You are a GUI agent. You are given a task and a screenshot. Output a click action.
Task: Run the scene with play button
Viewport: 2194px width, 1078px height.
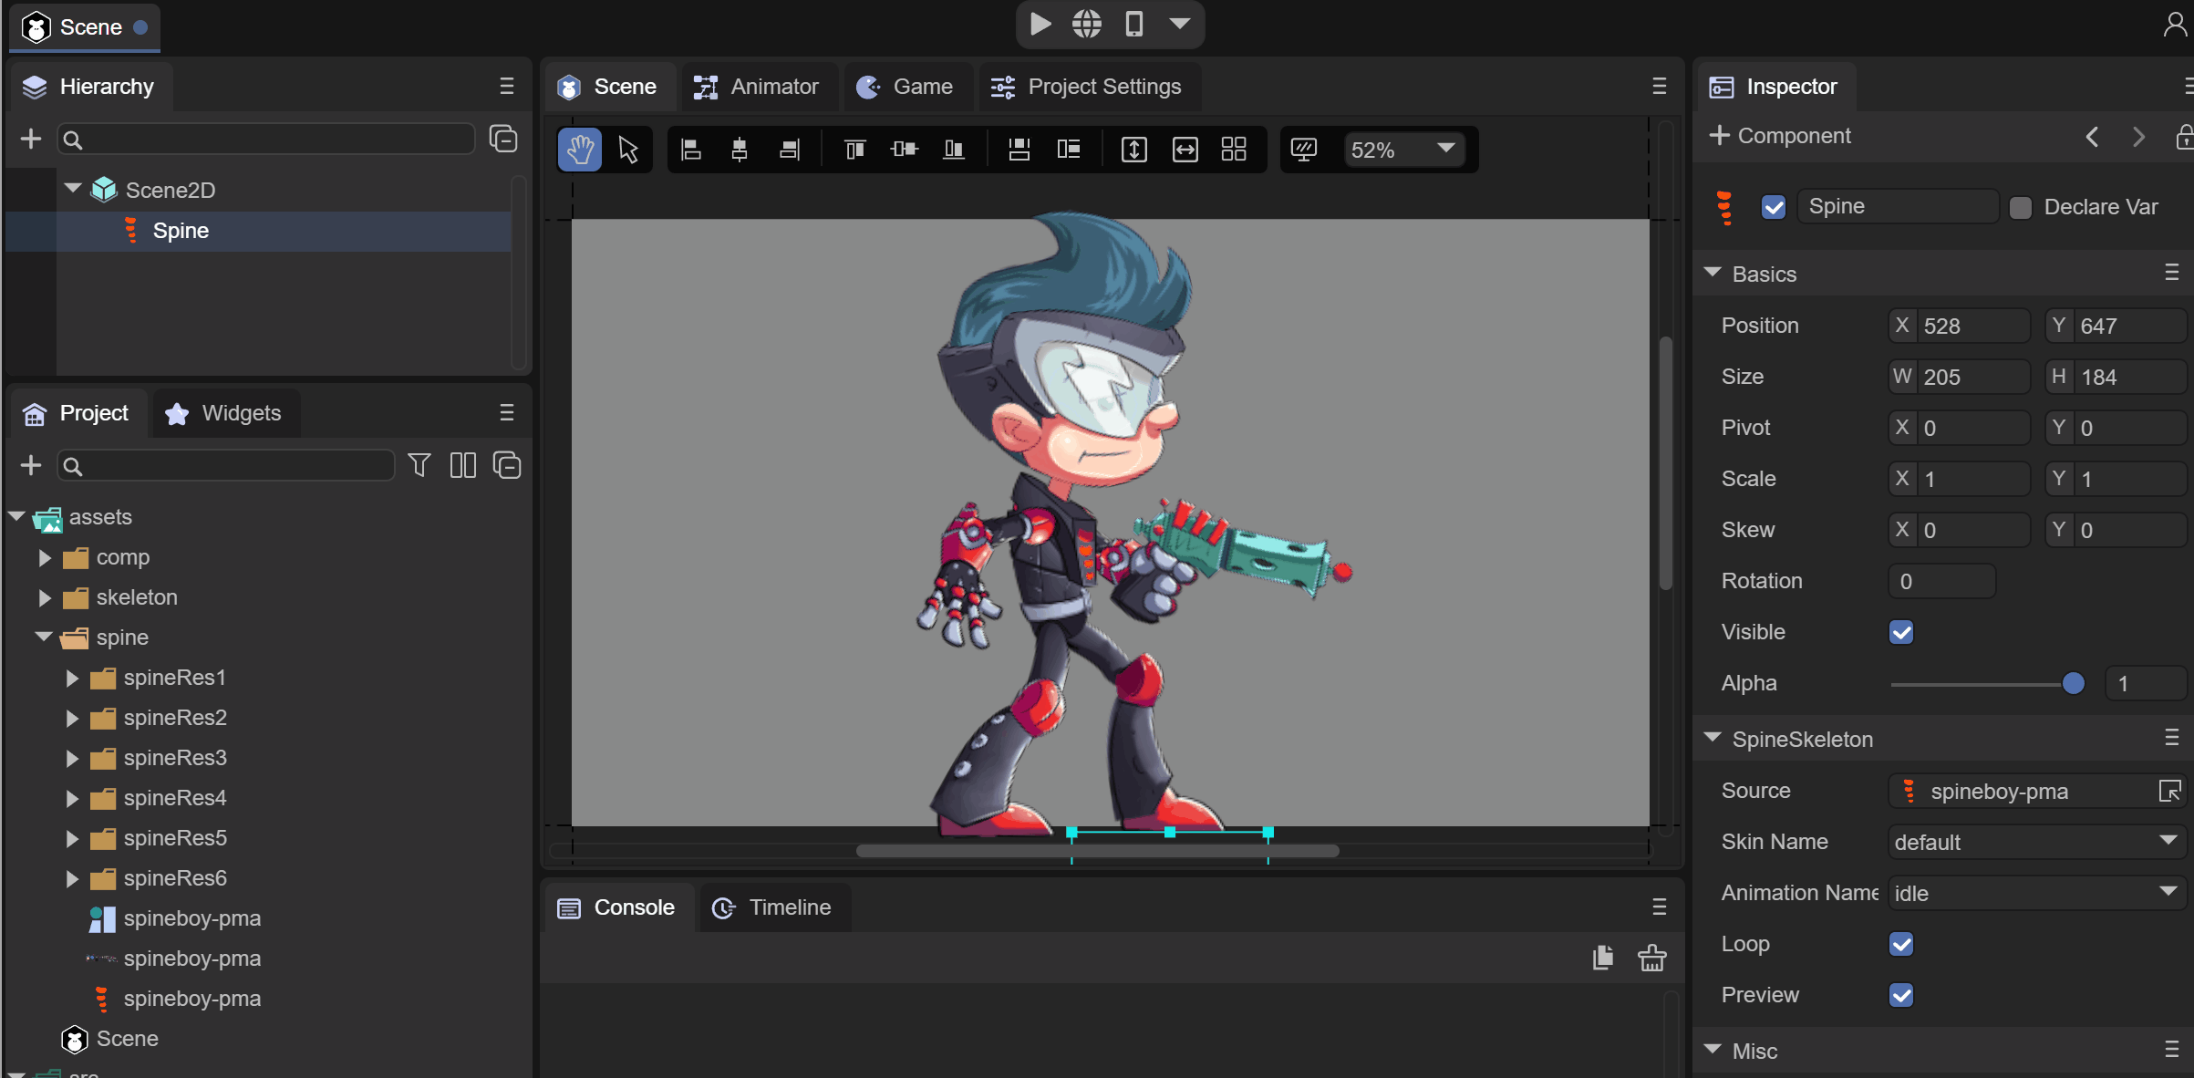[1040, 24]
